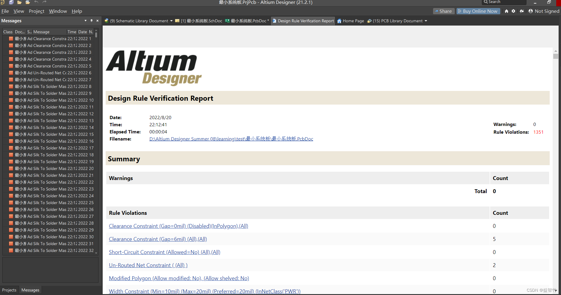Screen dimensions: 561x295
Task: Open the Width Constraint PWR rule link
Action: tap(205, 291)
